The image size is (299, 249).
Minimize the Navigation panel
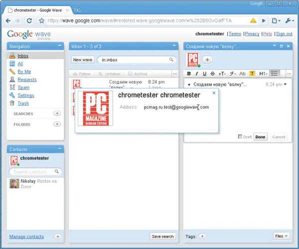(x=60, y=45)
